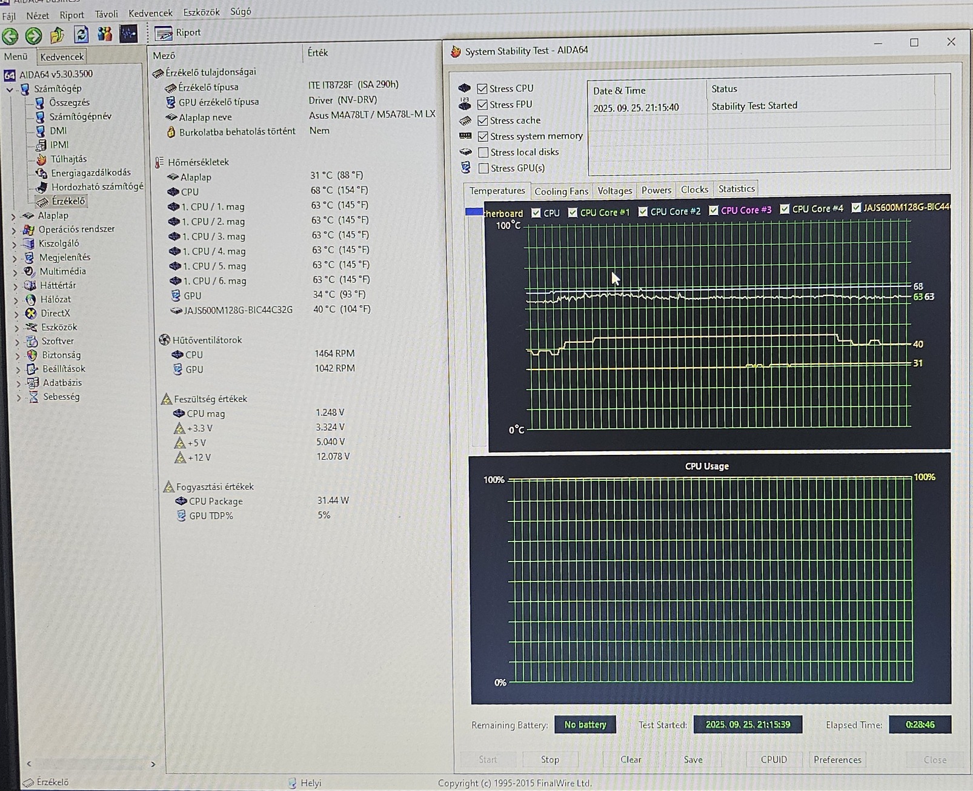The height and width of the screenshot is (791, 973).
Task: Click the system stability graph toolbar icon
Action: pos(128,33)
